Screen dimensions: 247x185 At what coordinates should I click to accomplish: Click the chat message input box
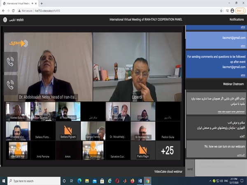(x=221, y=168)
